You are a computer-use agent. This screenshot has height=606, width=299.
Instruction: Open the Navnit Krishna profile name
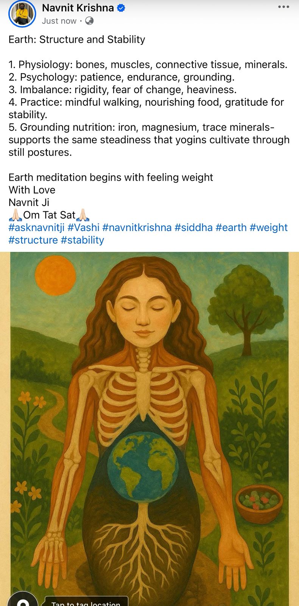click(x=78, y=8)
